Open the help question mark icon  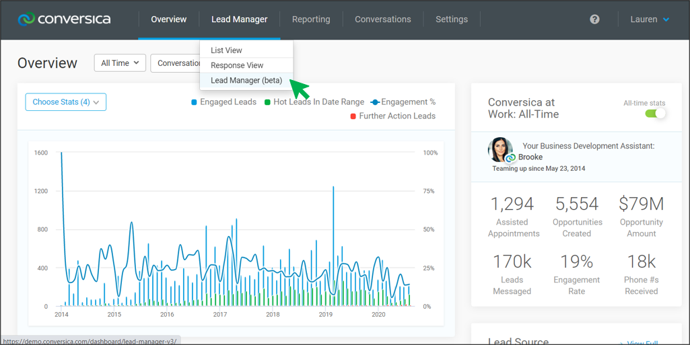pyautogui.click(x=594, y=20)
